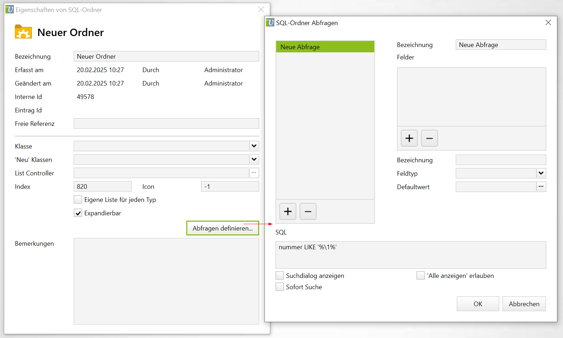Expand the Klasse dropdown

pos(254,146)
